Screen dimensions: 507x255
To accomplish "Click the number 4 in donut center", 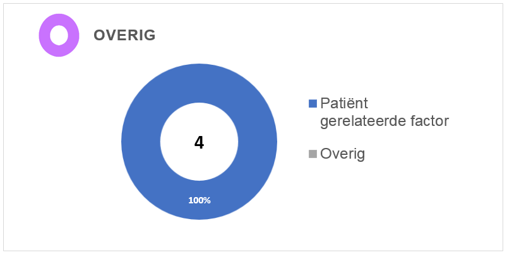I will coord(199,142).
